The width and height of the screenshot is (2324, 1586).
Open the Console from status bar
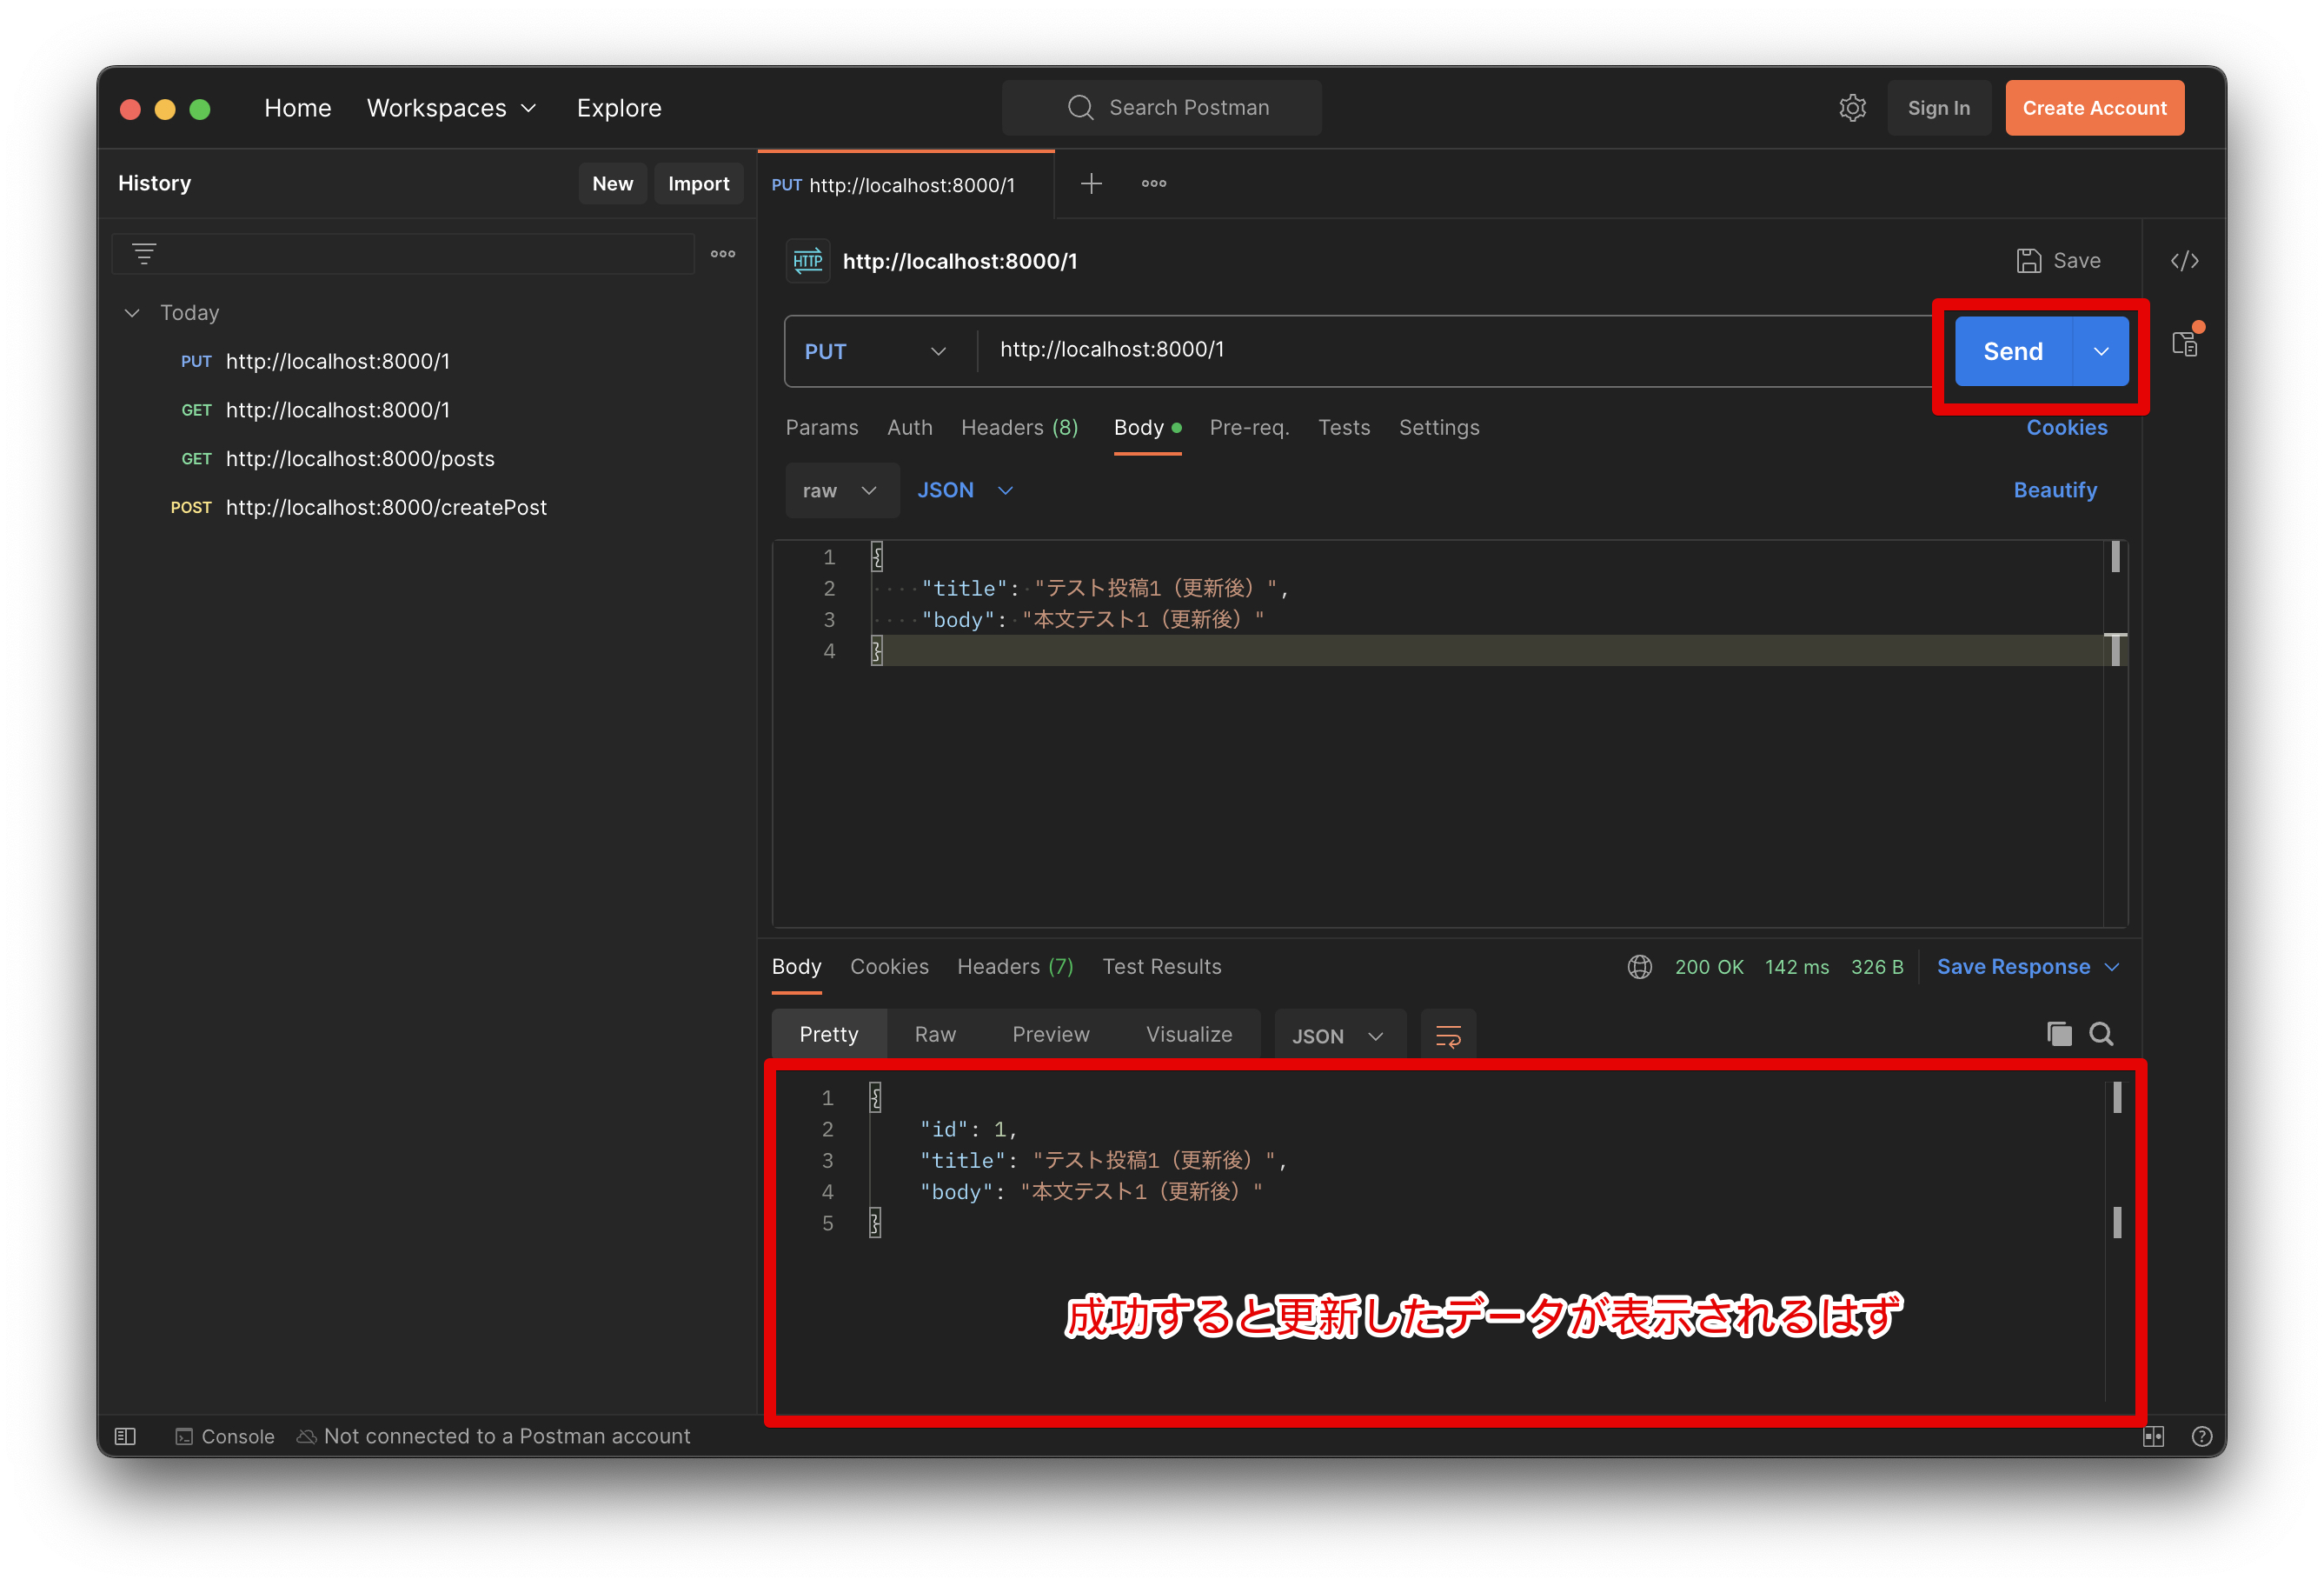click(225, 1436)
